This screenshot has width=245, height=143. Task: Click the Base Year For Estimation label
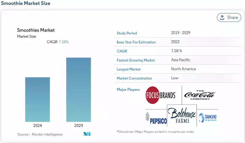(136, 42)
